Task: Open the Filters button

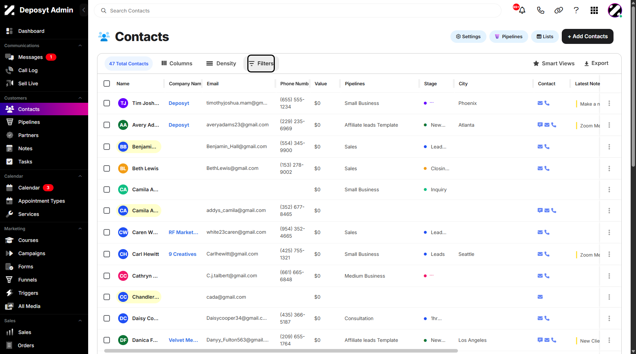Action: 261,64
